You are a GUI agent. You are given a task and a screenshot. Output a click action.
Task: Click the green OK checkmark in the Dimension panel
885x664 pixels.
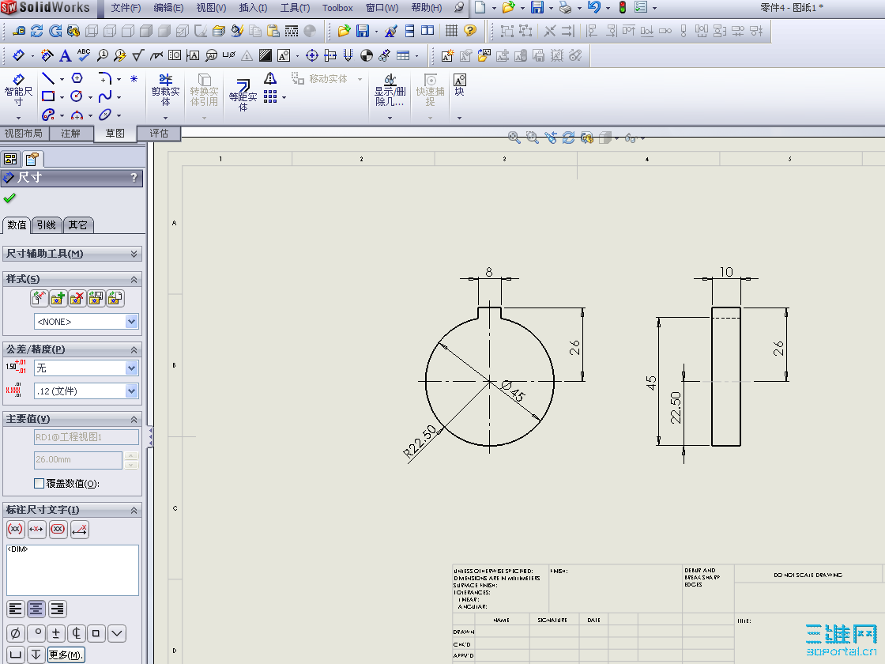tap(9, 198)
